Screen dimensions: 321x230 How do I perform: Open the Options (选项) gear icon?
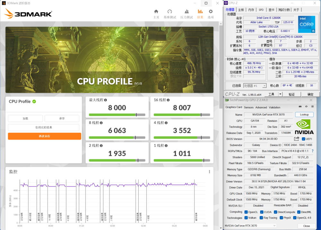click(x=211, y=12)
